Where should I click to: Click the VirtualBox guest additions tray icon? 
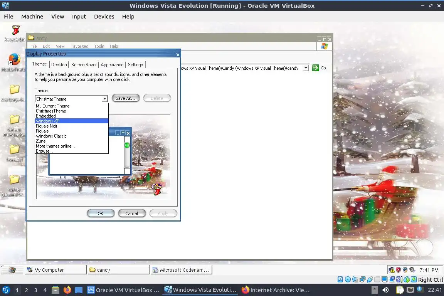click(x=405, y=270)
